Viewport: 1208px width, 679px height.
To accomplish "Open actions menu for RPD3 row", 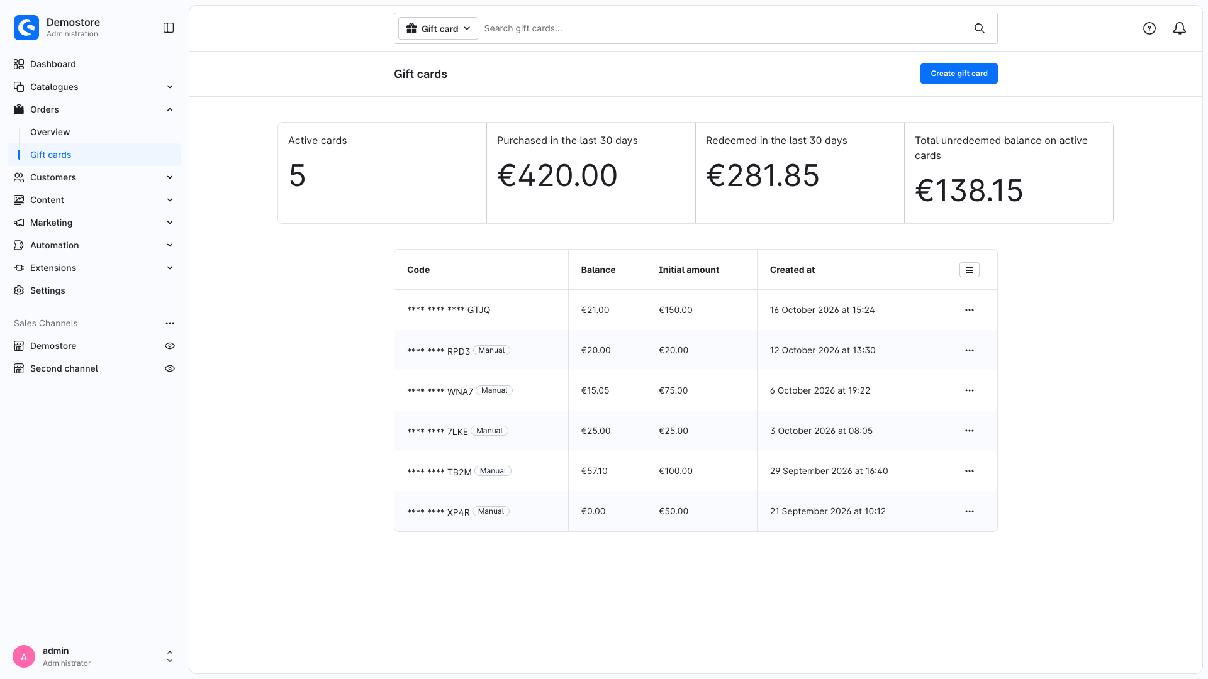I will [x=970, y=350].
